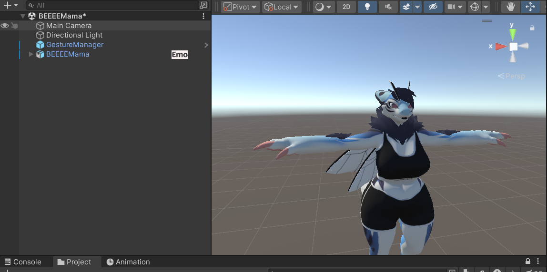547x272 pixels.
Task: Open the draw mode shading dropdown
Action: (324, 7)
